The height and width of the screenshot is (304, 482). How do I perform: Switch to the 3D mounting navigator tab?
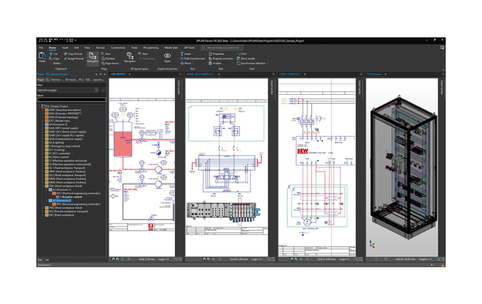[x=71, y=80]
